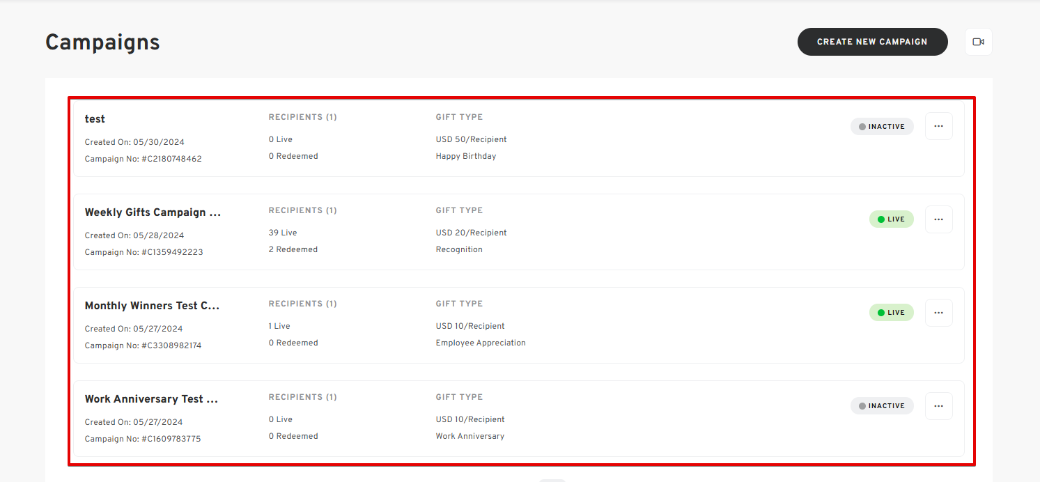Open the three-dot menu for Weekly Gifts Campaign
Screen dimensions: 1040x482
pos(938,219)
